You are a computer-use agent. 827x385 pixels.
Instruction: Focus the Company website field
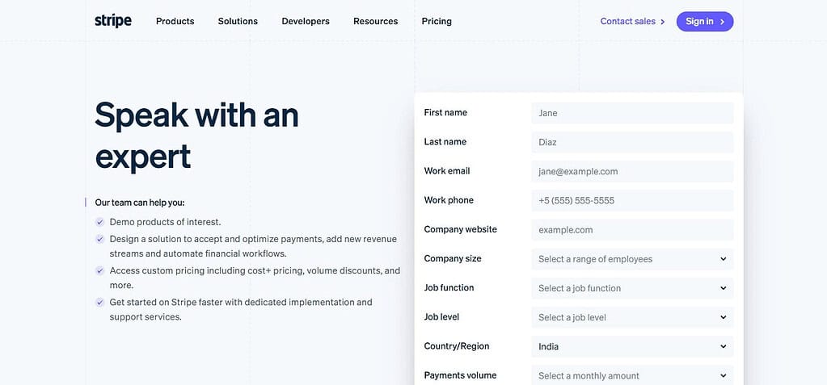point(632,230)
